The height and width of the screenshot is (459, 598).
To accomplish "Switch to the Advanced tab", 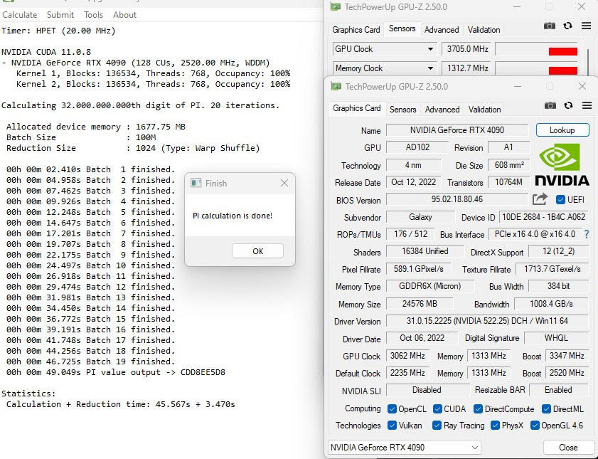I will point(442,110).
